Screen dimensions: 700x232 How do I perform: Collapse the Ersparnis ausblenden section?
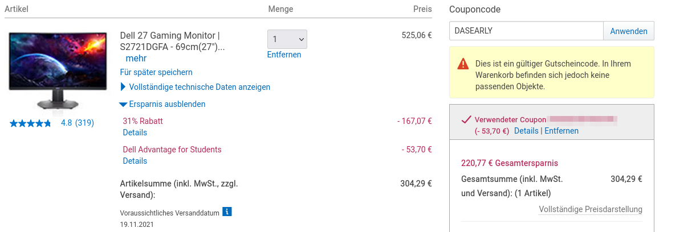coord(162,104)
